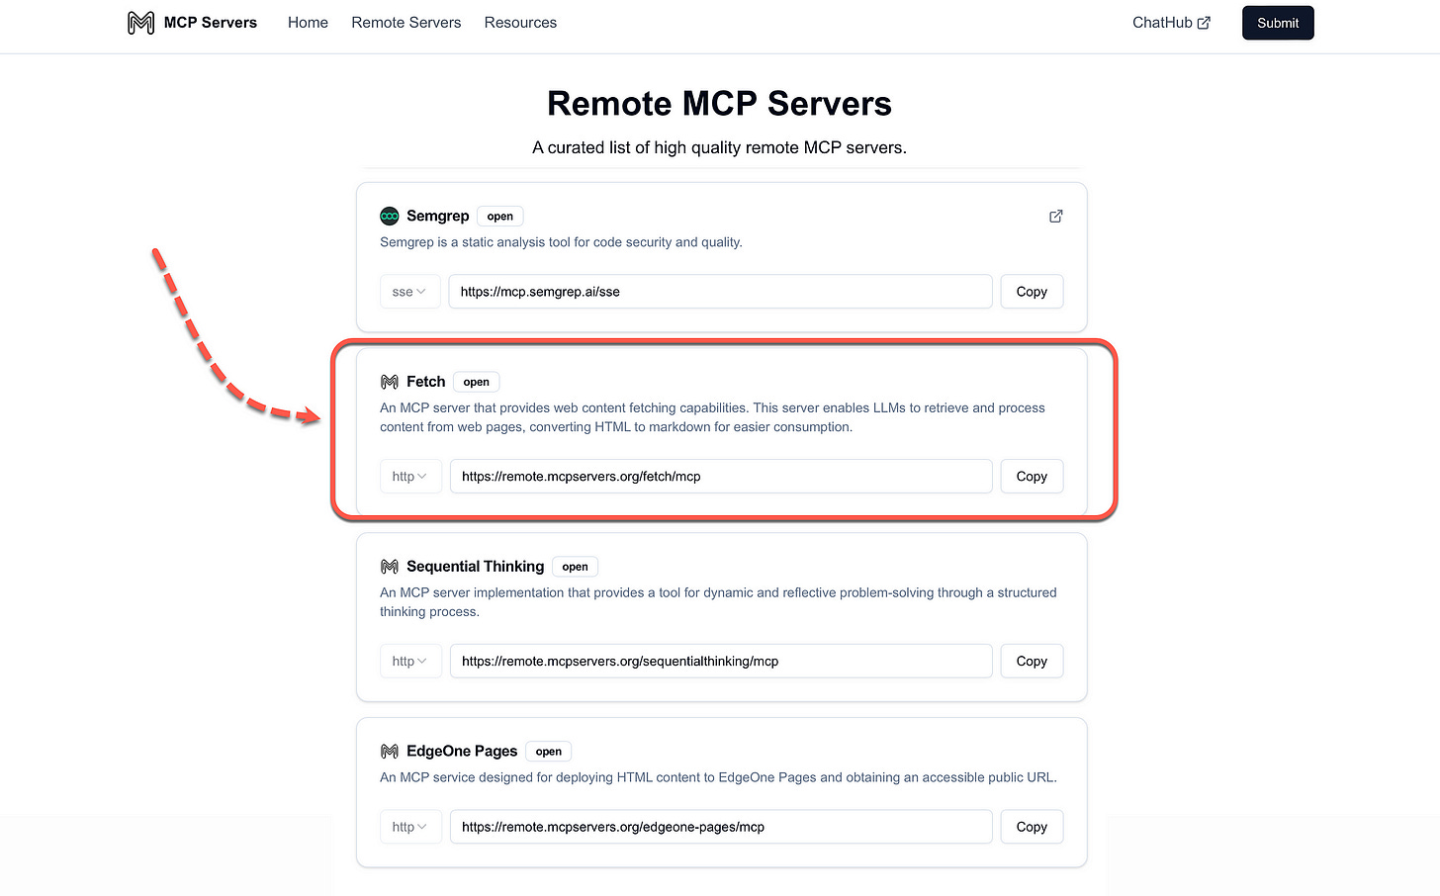
Task: Click the MCP Servers logo icon
Action: pos(139,22)
